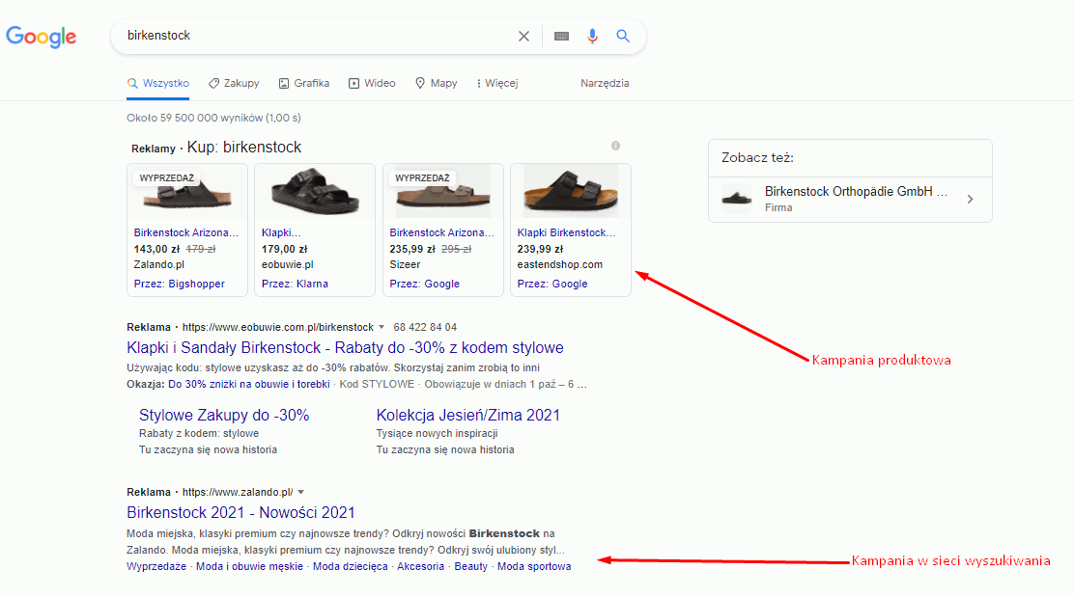Open the Więcej menu
The image size is (1074, 597).
pyautogui.click(x=497, y=84)
